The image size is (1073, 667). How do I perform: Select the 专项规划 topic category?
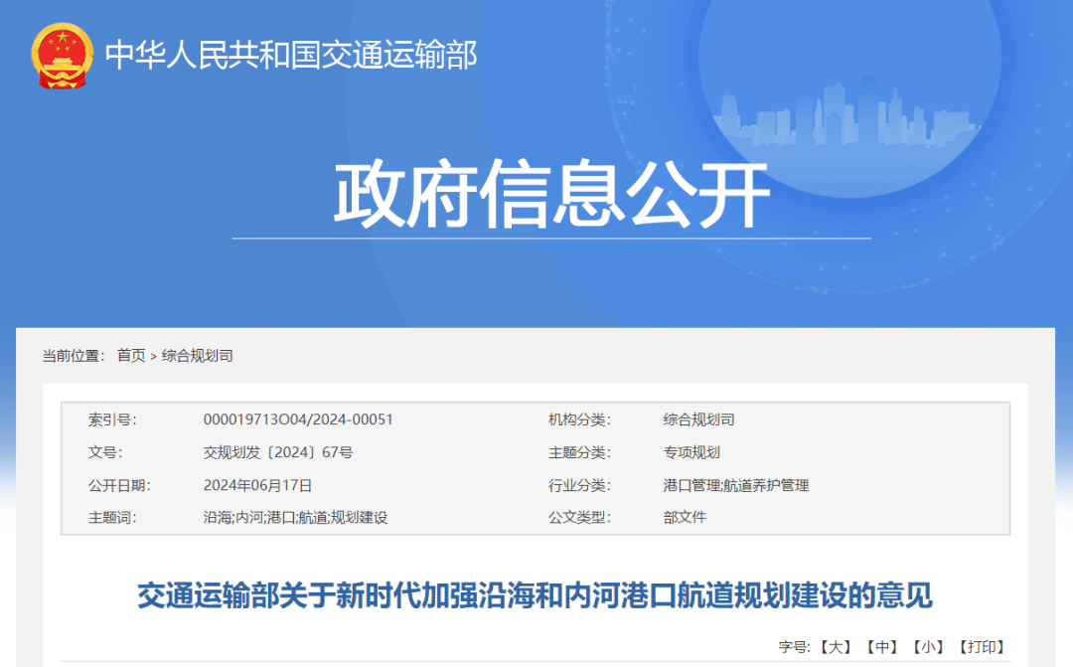(692, 451)
